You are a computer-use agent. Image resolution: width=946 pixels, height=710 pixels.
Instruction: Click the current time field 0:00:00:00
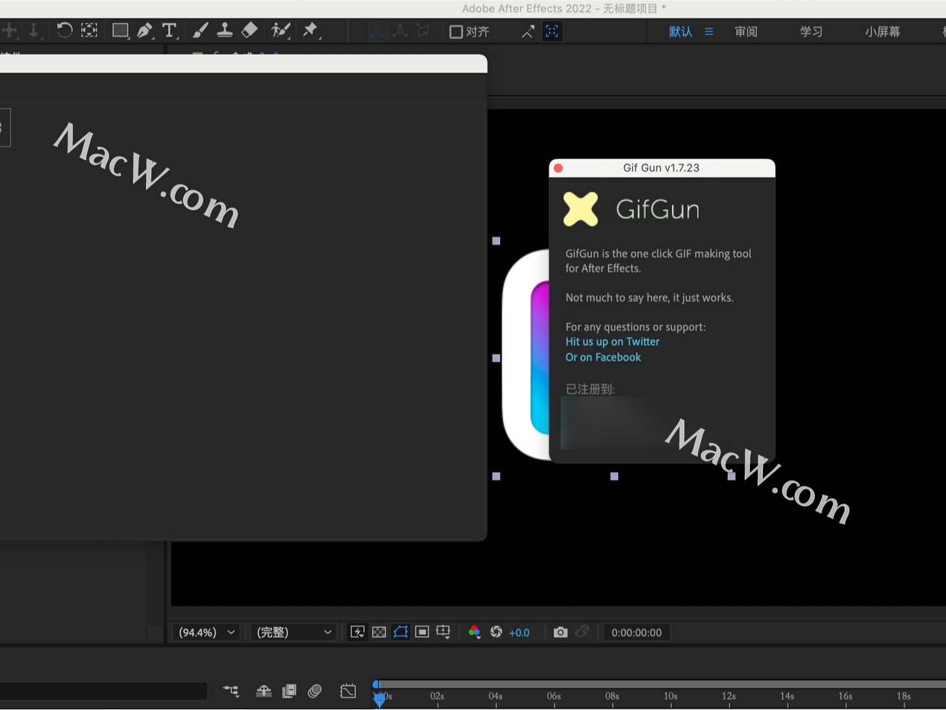click(636, 631)
